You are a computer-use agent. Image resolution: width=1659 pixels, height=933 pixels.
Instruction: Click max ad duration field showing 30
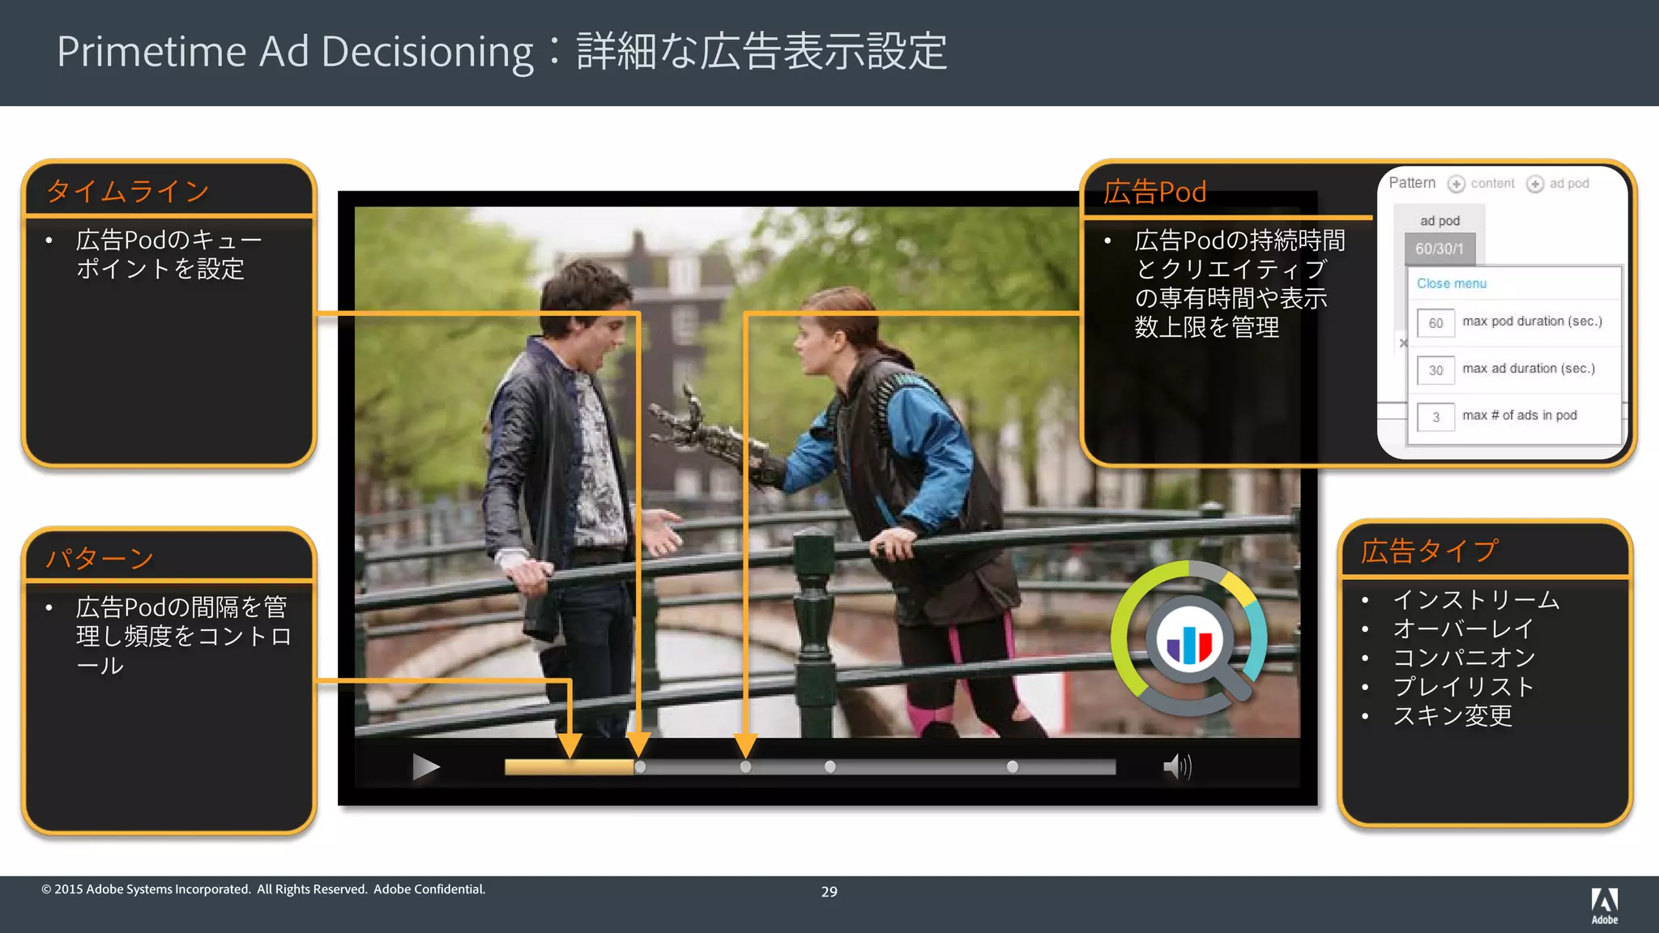click(1435, 369)
